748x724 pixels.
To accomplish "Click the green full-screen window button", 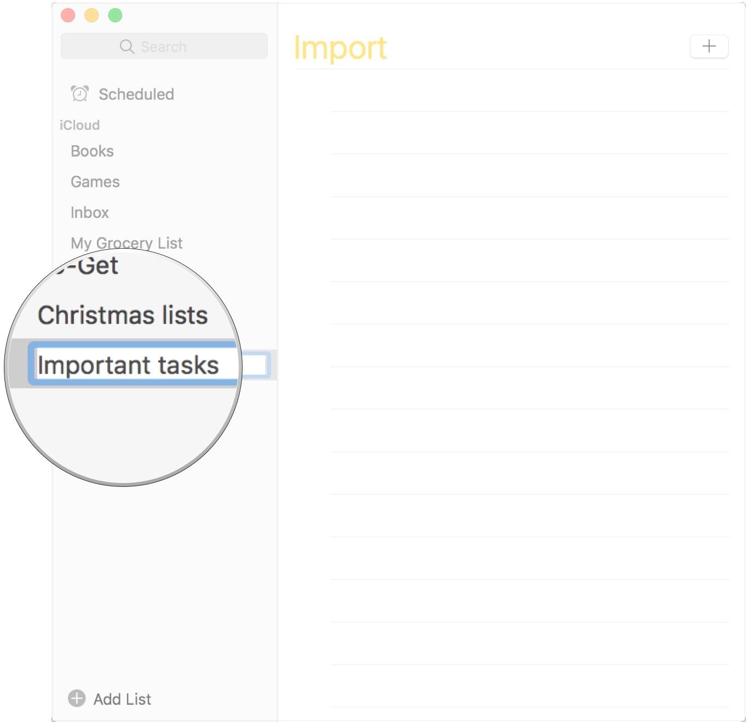I will point(115,15).
